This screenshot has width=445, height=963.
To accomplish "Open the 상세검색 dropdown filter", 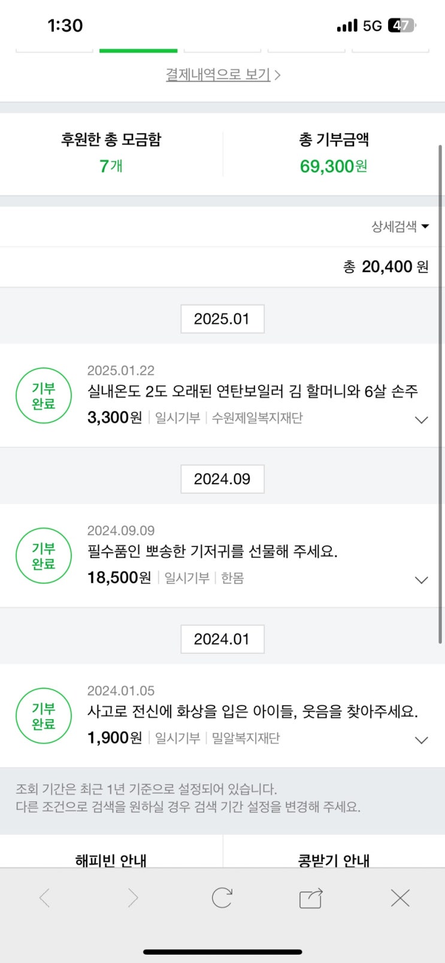I will [400, 227].
